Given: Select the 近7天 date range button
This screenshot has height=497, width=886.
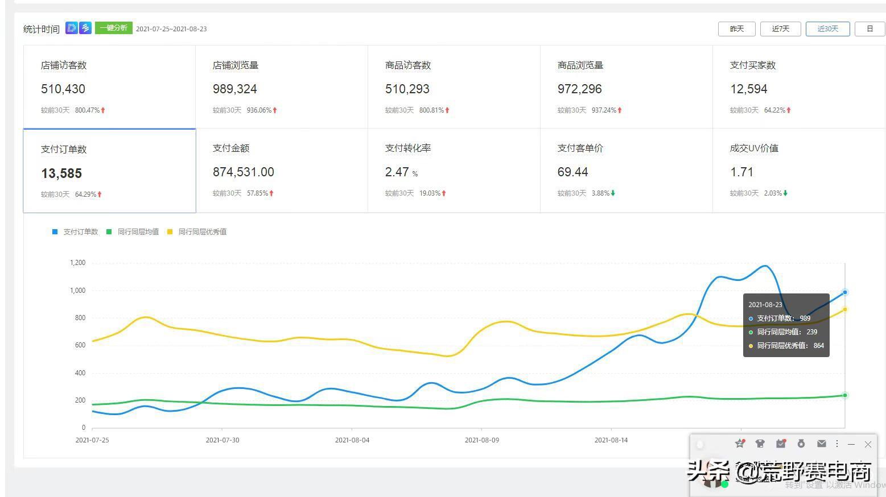Looking at the screenshot, I should tap(781, 29).
